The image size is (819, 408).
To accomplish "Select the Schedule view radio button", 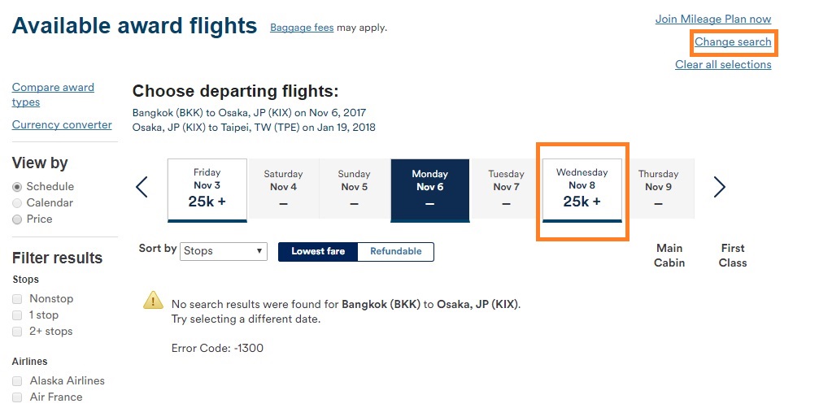I will [17, 187].
